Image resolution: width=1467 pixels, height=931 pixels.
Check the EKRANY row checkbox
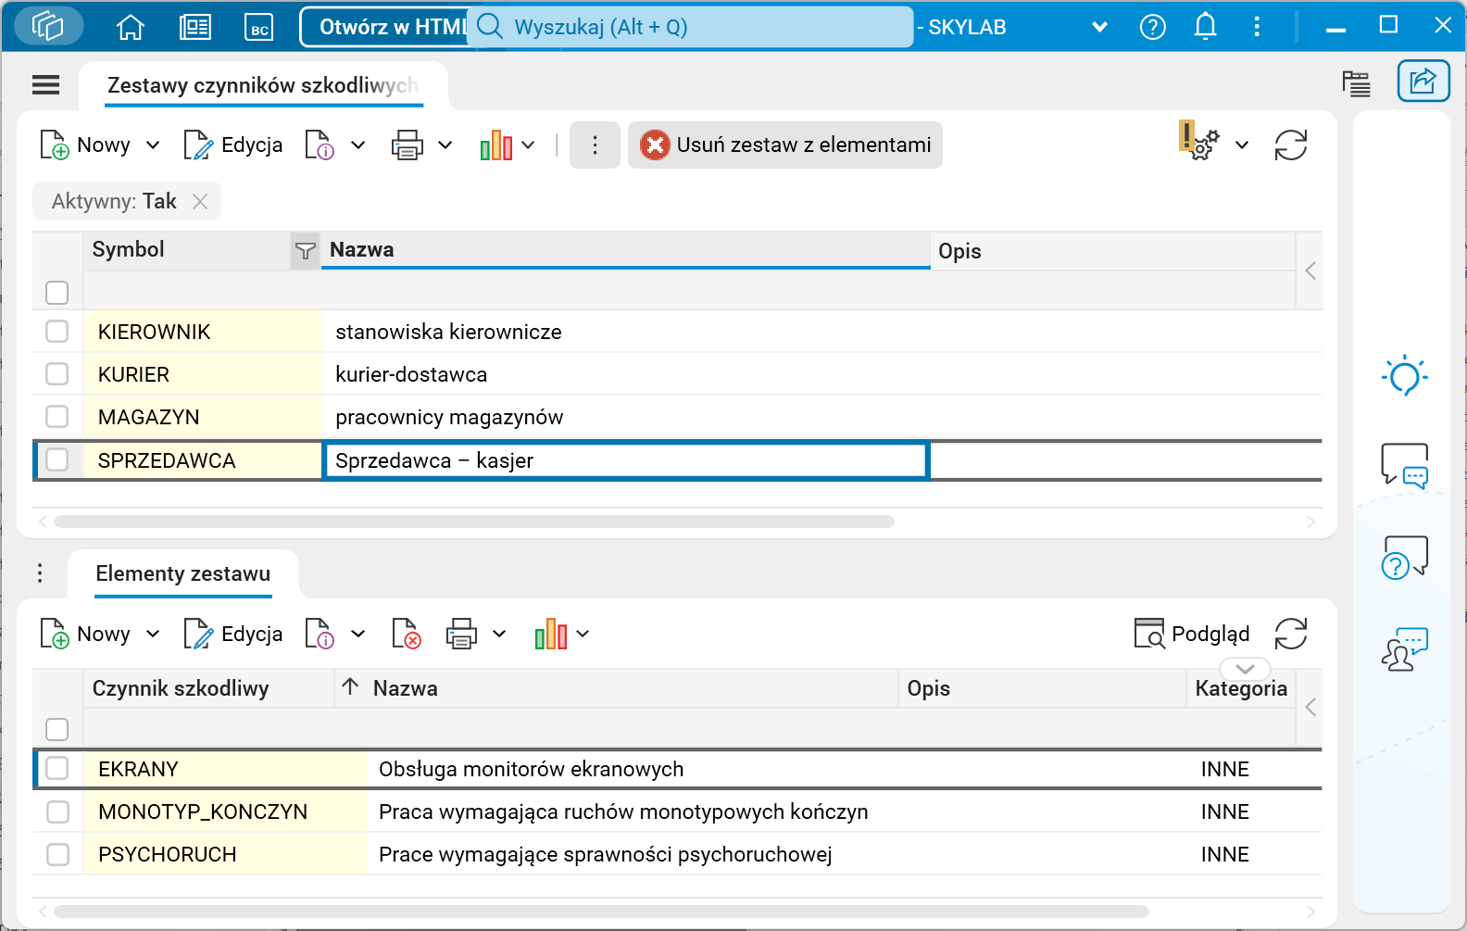(x=57, y=768)
